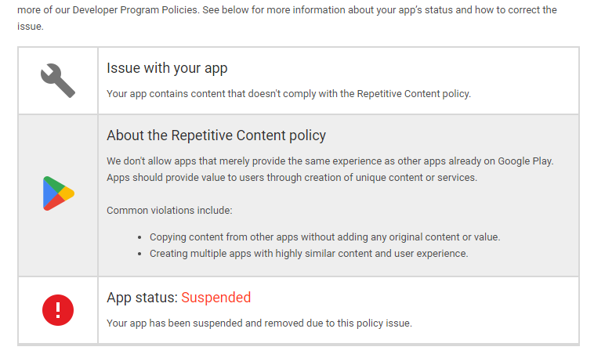Click the wrench icon beside Issue with your app
This screenshot has width=594, height=354.
[x=58, y=80]
